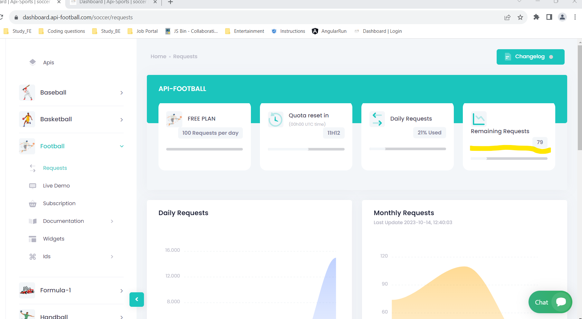Click the Basketball player sidebar icon
Screen dimensions: 582x319
[27, 119]
